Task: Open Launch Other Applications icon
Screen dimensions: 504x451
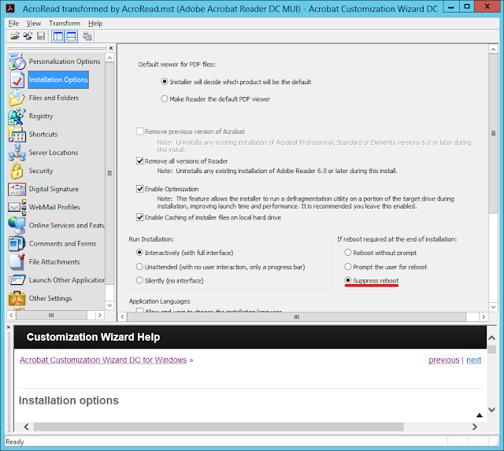Action: [17, 280]
